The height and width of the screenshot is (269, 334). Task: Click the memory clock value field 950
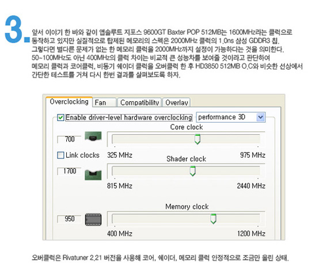[x=70, y=219]
